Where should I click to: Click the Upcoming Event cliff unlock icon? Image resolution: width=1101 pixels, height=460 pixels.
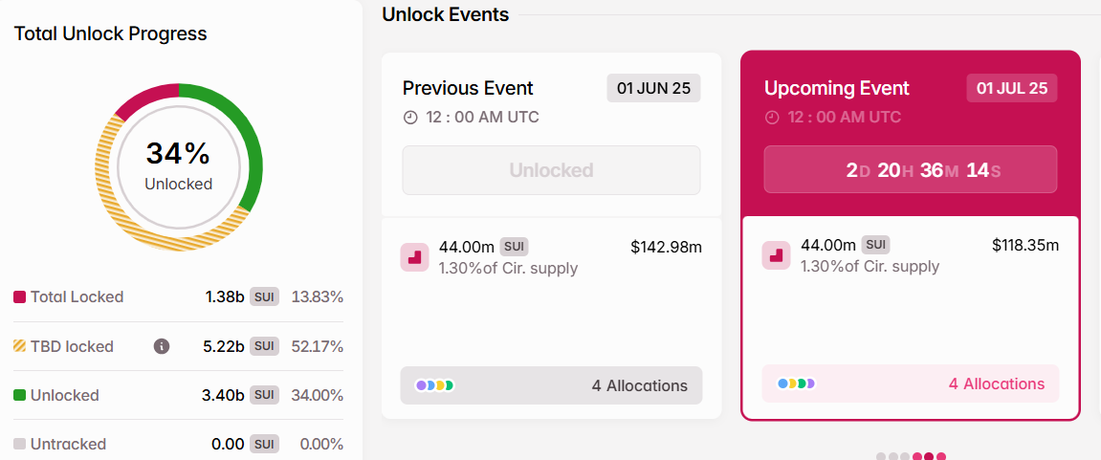point(776,255)
